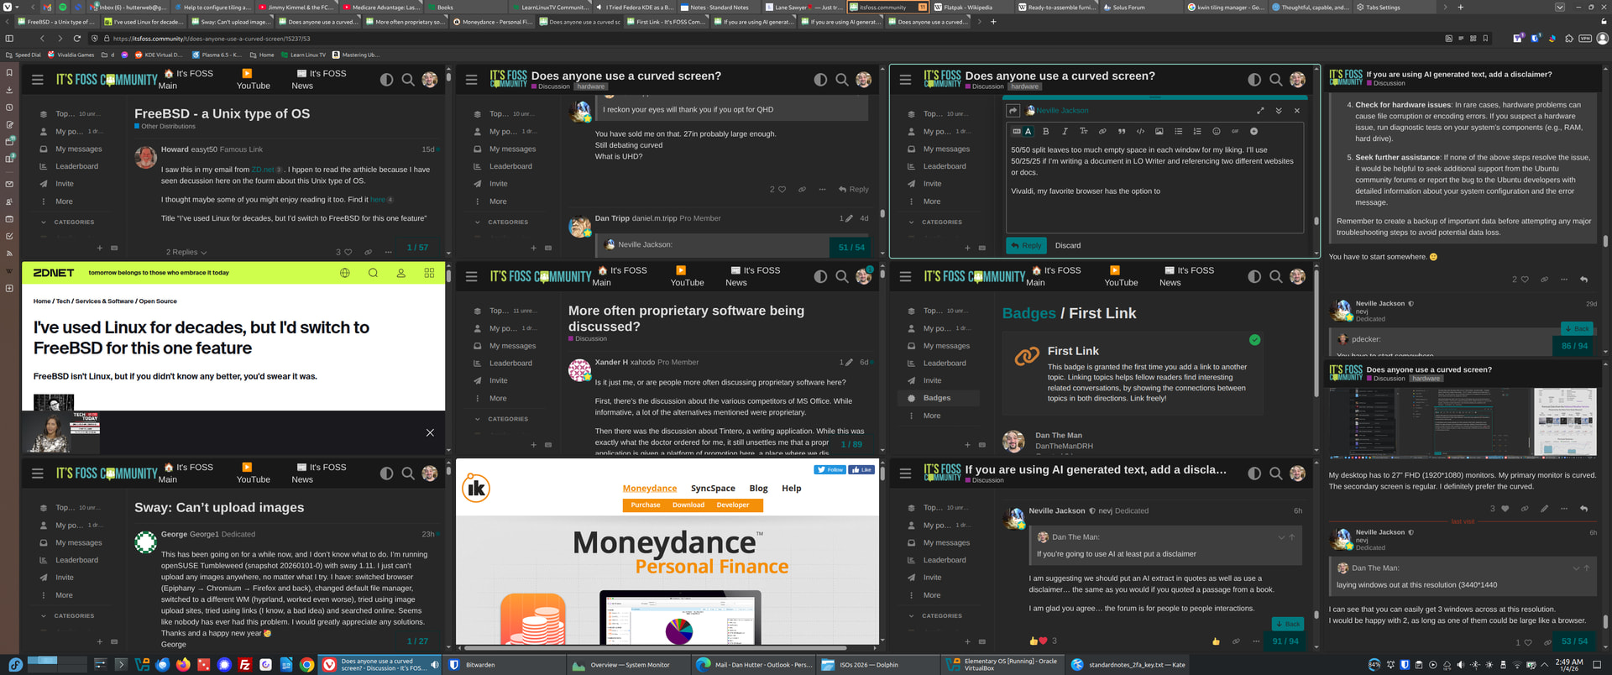Open the emoji picker in the composer
The width and height of the screenshot is (1612, 675).
pos(1216,132)
